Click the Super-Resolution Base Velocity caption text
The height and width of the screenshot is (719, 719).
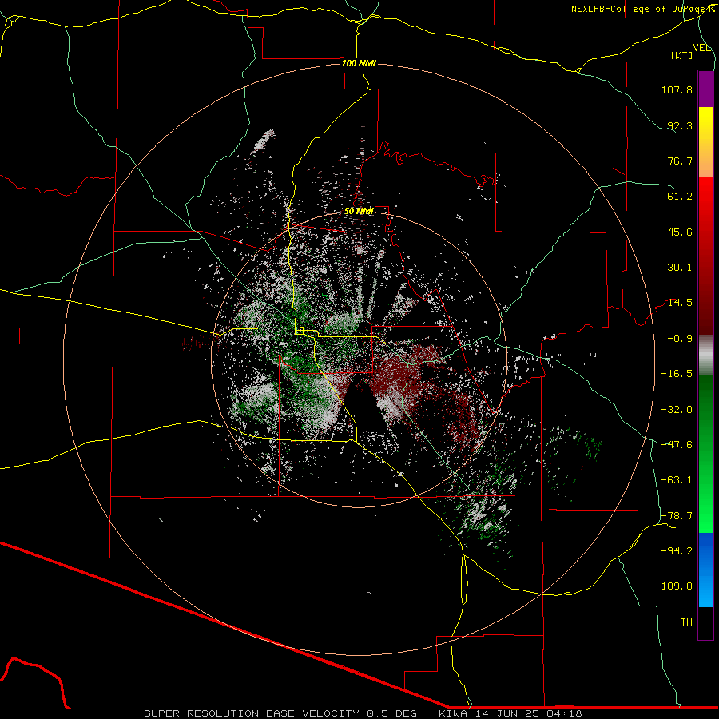click(x=363, y=713)
